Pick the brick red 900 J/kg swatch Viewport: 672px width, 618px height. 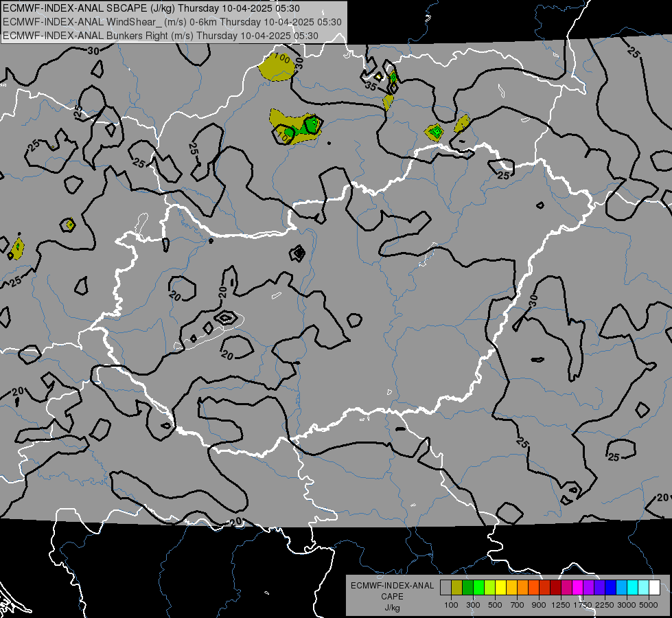pos(545,588)
